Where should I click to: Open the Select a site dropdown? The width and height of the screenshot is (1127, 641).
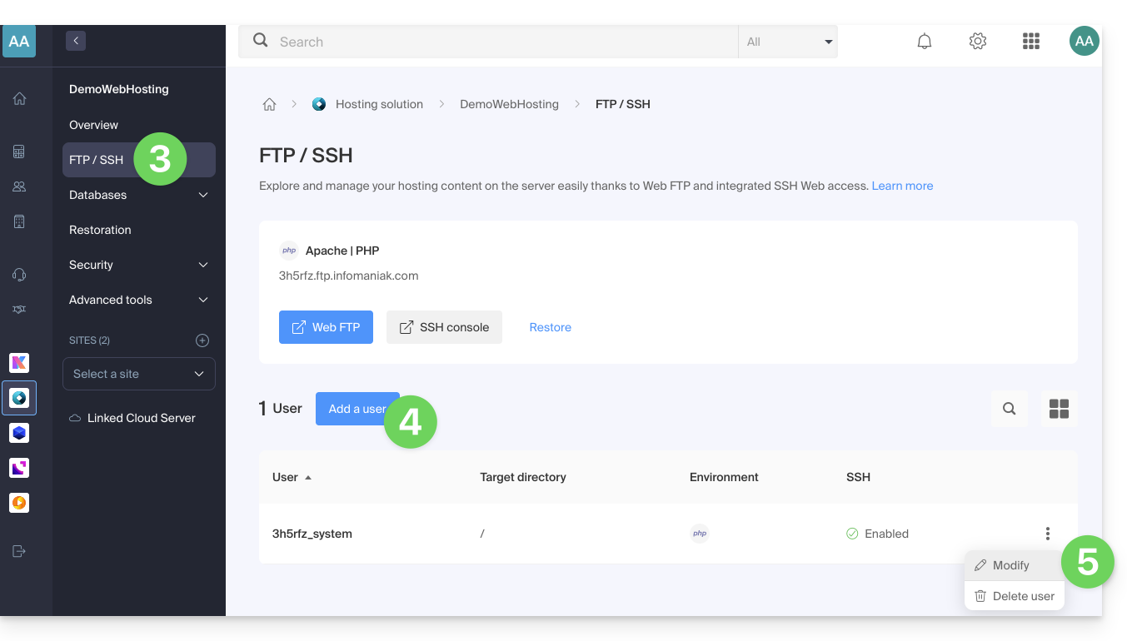point(139,374)
